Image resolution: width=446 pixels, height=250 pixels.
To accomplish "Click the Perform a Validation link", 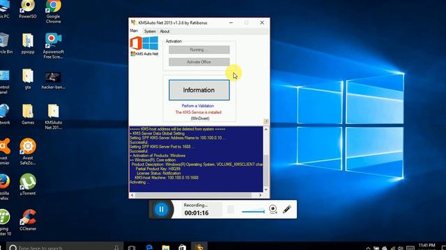I will (x=198, y=106).
